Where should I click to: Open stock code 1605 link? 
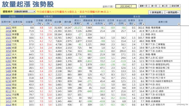8,28
